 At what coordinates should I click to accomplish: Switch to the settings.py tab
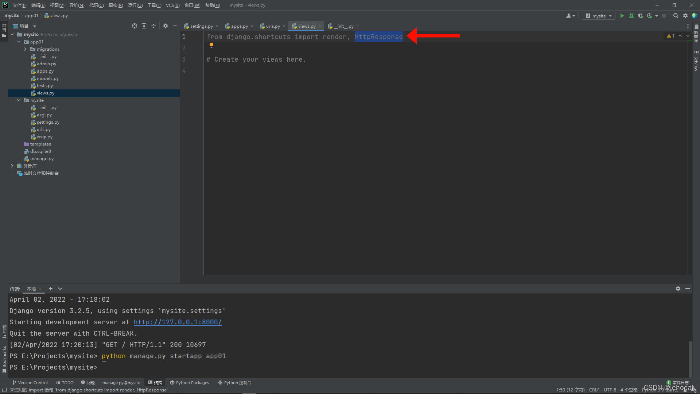pyautogui.click(x=201, y=26)
